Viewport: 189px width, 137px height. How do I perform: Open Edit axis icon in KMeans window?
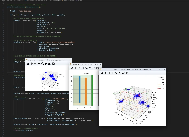coord(49,63)
